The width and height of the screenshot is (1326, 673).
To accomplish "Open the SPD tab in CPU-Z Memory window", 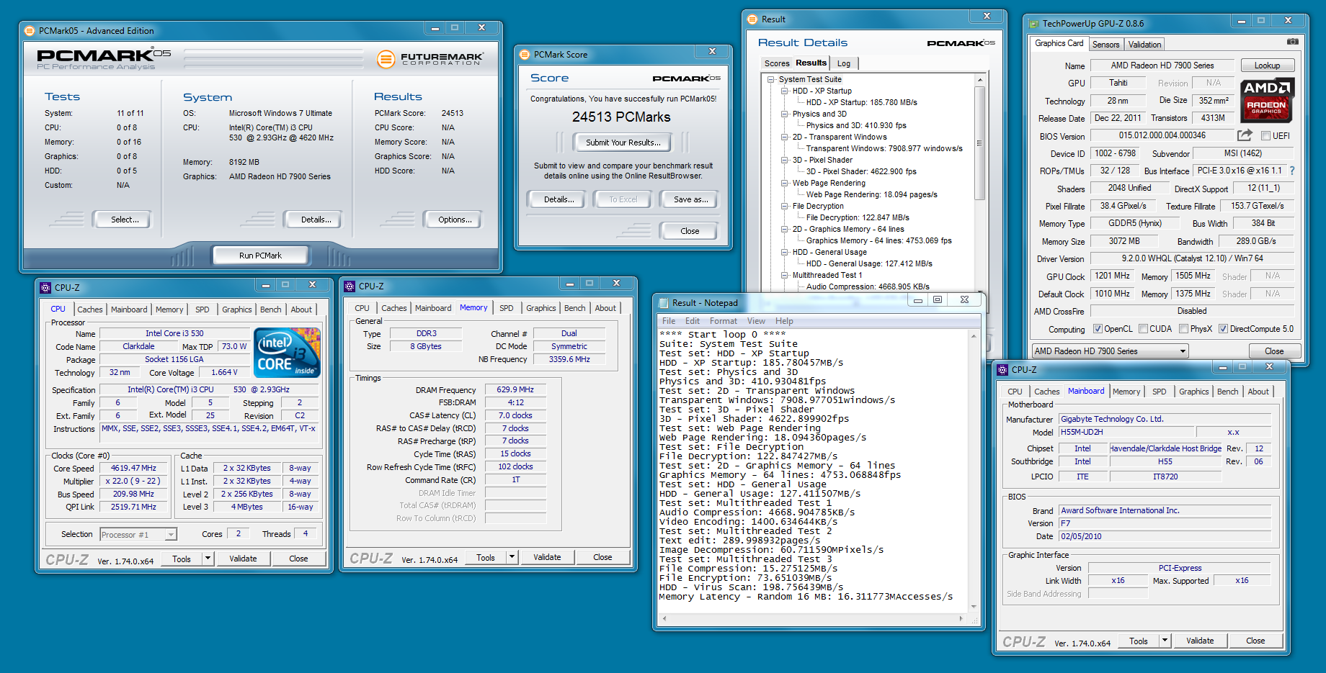I will click(x=507, y=308).
